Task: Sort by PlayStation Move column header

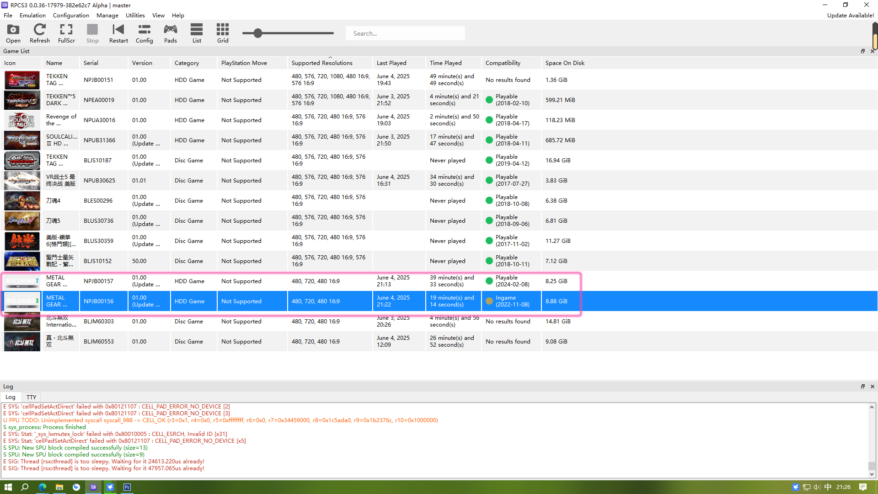Action: coord(252,63)
